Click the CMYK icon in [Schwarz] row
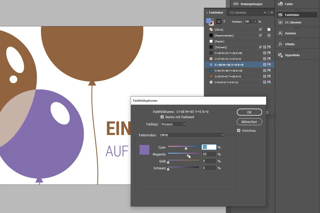 [269, 47]
